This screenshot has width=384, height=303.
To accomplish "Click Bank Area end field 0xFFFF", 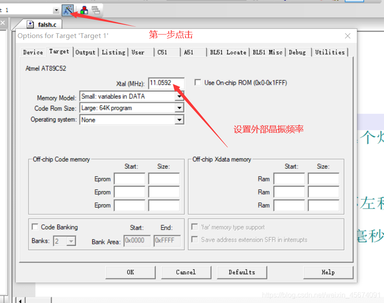I will click(x=167, y=240).
